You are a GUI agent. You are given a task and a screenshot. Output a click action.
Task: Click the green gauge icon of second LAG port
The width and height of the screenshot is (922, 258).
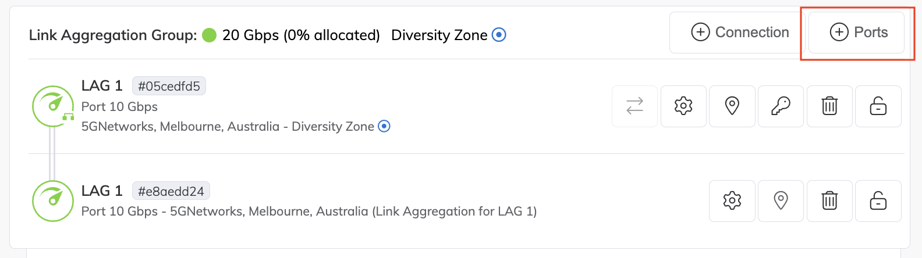(x=52, y=201)
